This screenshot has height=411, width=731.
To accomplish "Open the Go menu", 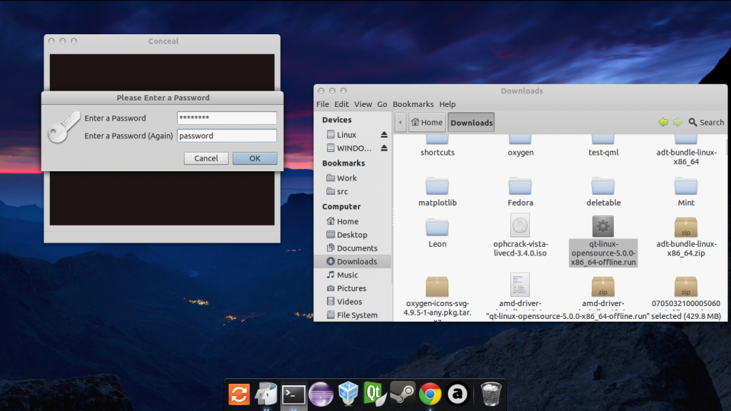I will (383, 104).
